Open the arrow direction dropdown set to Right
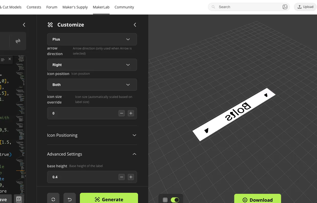The image size is (317, 203). pyautogui.click(x=92, y=65)
